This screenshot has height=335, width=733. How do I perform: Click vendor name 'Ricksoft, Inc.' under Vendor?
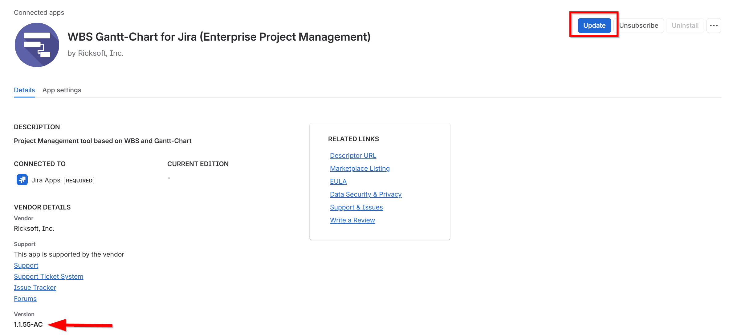pos(34,229)
